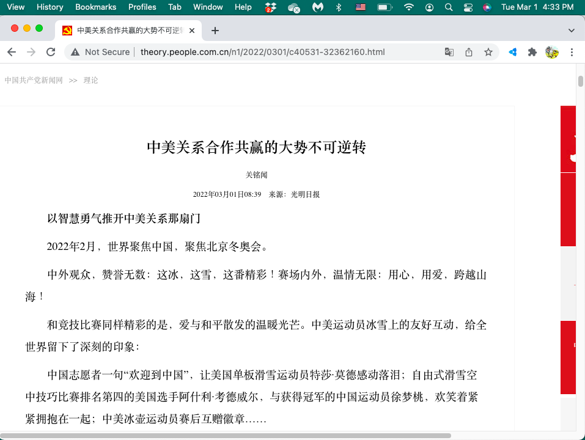The image size is (585, 440).
Task: Reload the current page
Action: 51,52
